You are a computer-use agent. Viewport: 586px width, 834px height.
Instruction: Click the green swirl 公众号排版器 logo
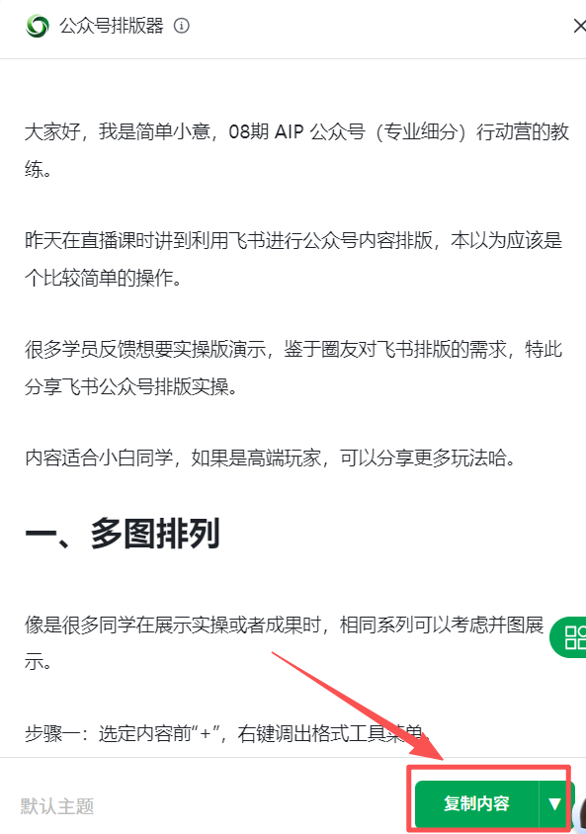(x=38, y=26)
